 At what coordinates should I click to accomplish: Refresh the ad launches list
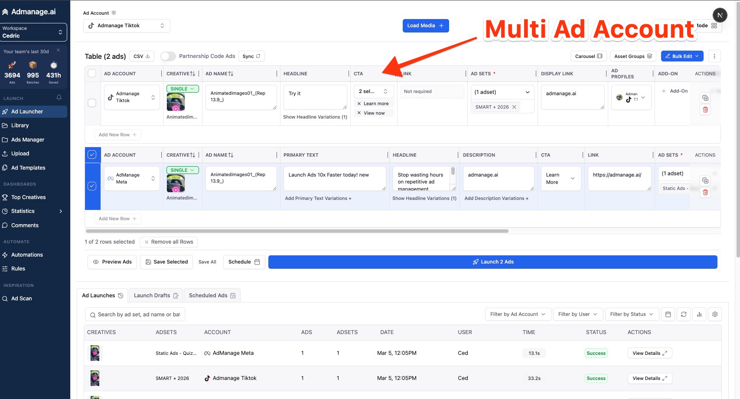coord(684,315)
